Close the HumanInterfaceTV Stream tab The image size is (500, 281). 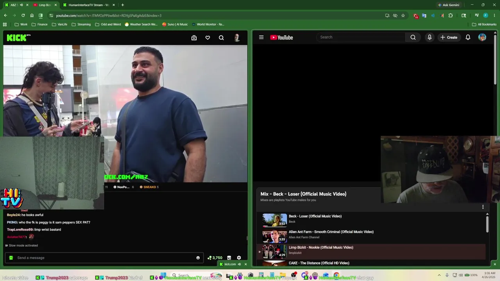[x=114, y=5]
